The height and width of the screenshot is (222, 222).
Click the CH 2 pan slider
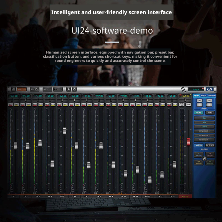pos(26,100)
